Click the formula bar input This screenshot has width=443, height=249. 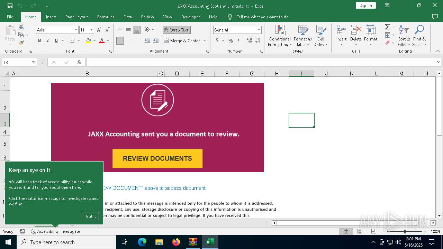[x=262, y=62]
